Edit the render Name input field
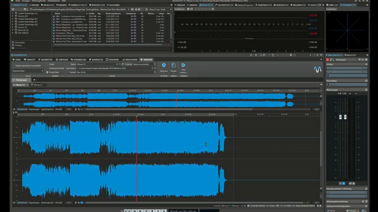Image resolution: width=378 pixels, height=212 pixels. point(96,64)
